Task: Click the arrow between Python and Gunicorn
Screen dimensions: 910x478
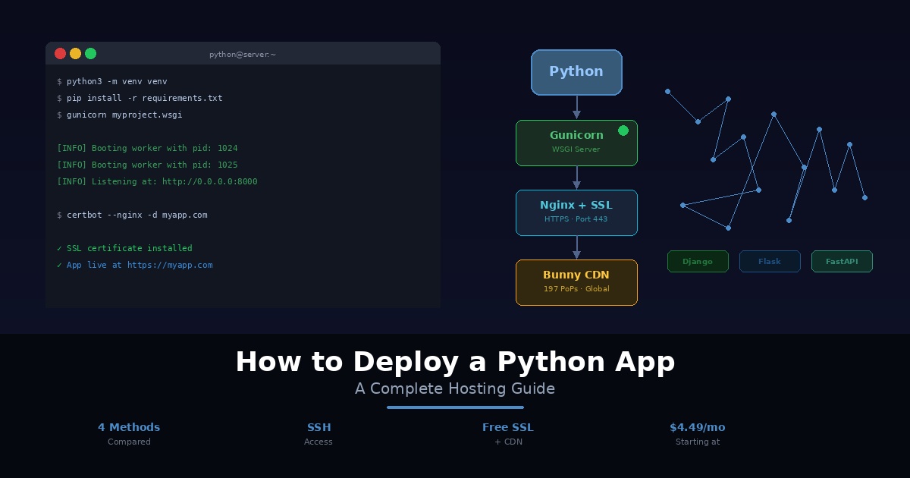Action: click(x=576, y=108)
